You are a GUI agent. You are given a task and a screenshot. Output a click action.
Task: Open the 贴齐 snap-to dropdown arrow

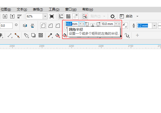pyautogui.click(x=104, y=16)
